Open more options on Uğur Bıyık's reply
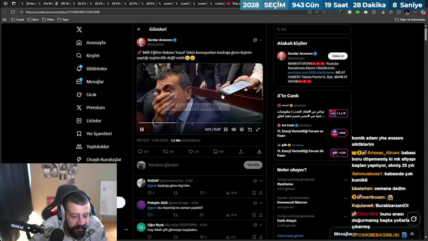The image size is (428, 241). tap(261, 225)
